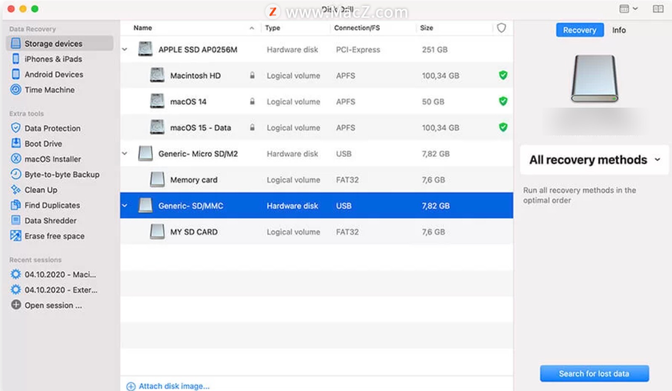Open macOS Installer tool
This screenshot has height=391, width=672.
(x=53, y=159)
